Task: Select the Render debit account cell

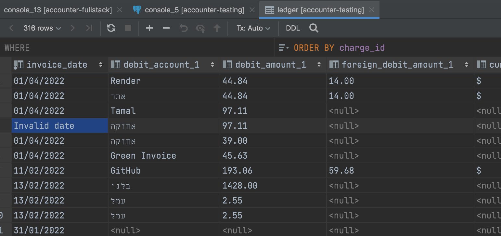Action: pyautogui.click(x=164, y=81)
